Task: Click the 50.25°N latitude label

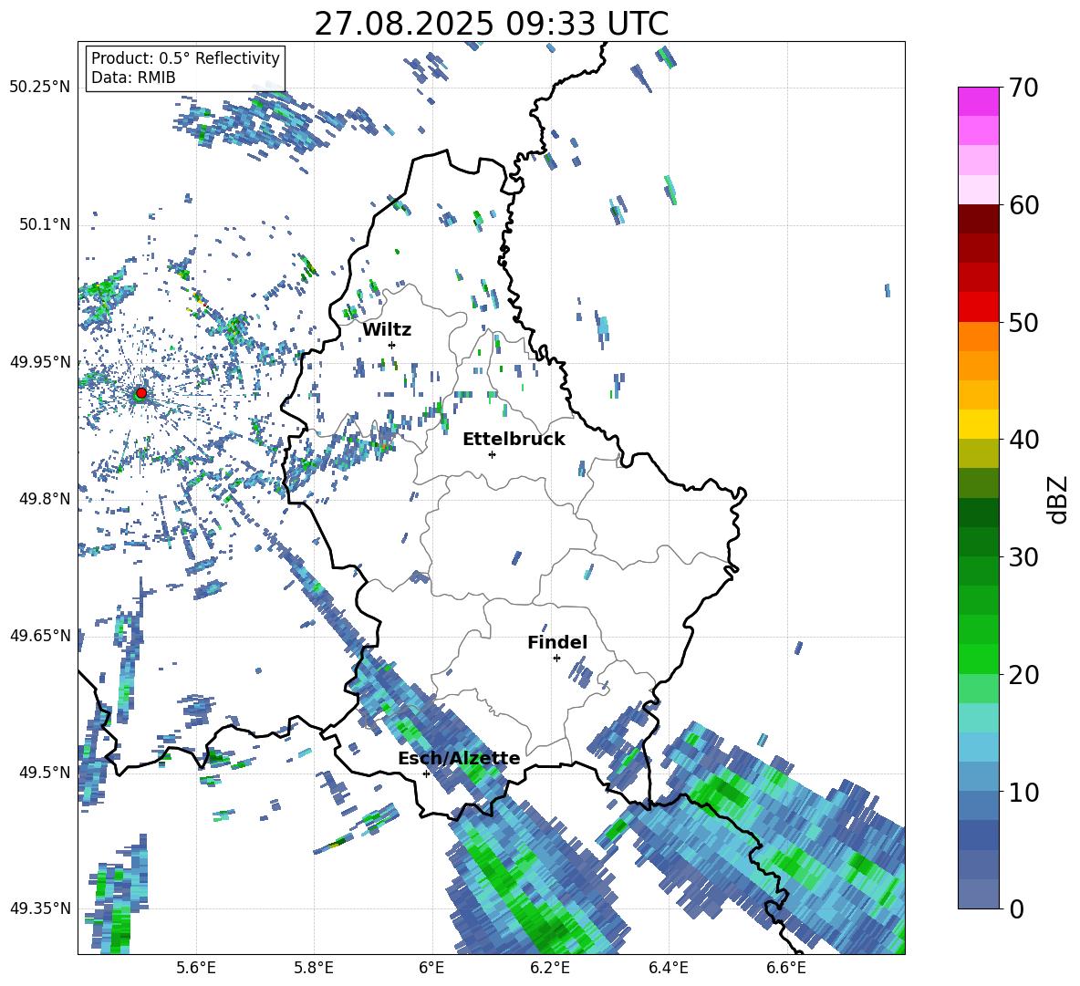Action: pyautogui.click(x=40, y=88)
